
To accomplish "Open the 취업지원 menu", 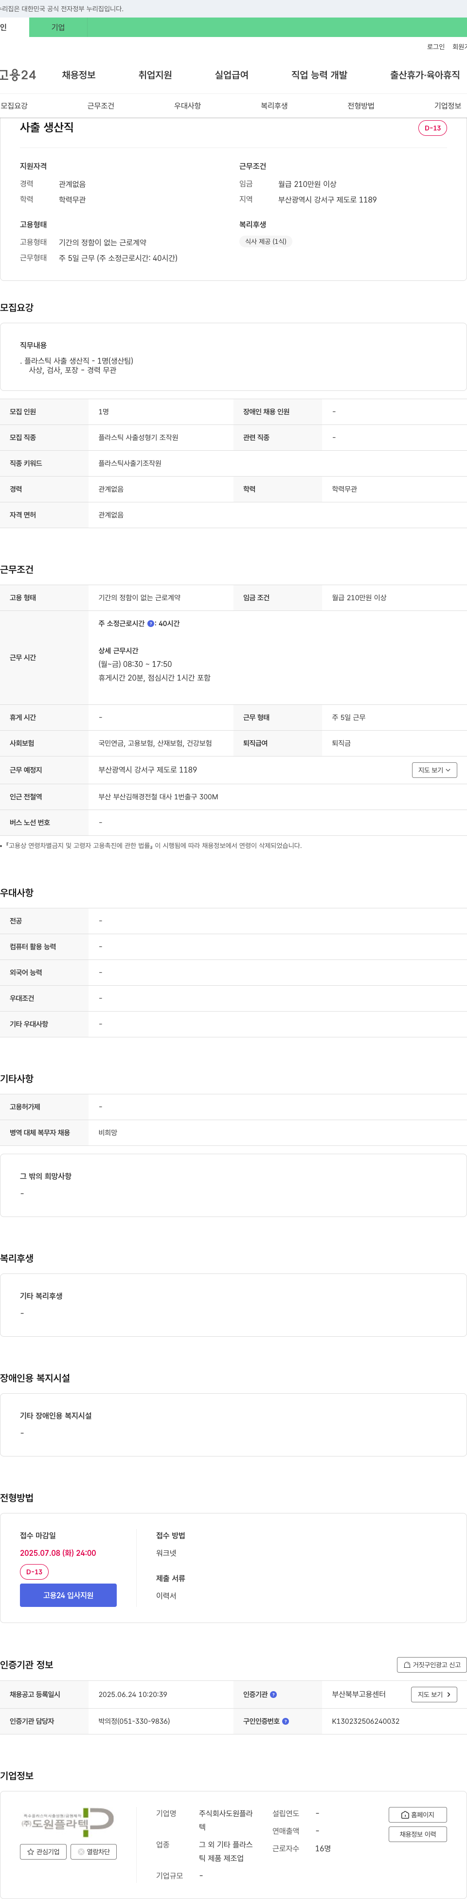I will coord(155,75).
